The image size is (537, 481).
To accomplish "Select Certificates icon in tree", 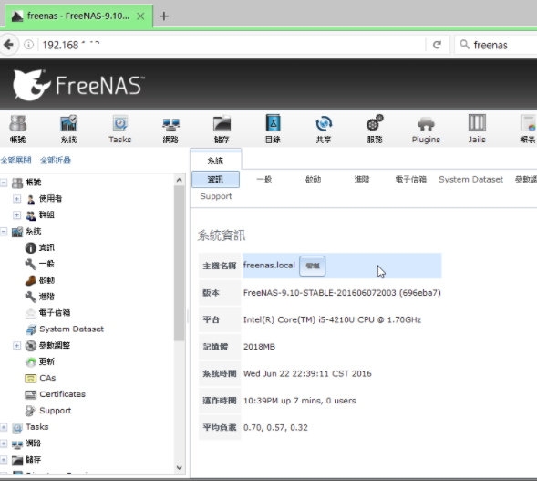I will pos(30,394).
